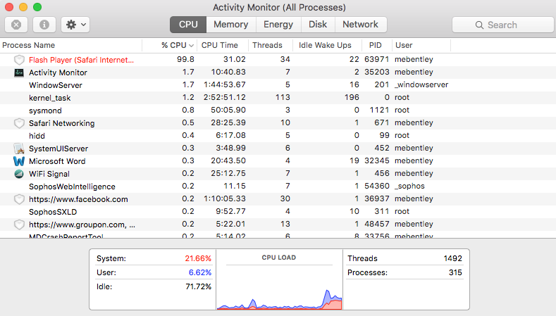The width and height of the screenshot is (556, 316).
Task: Toggle the % CPU sort arrow
Action: [x=191, y=46]
